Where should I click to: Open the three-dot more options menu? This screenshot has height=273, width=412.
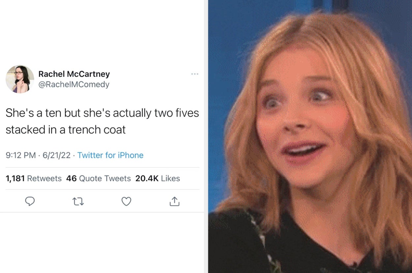(x=194, y=74)
